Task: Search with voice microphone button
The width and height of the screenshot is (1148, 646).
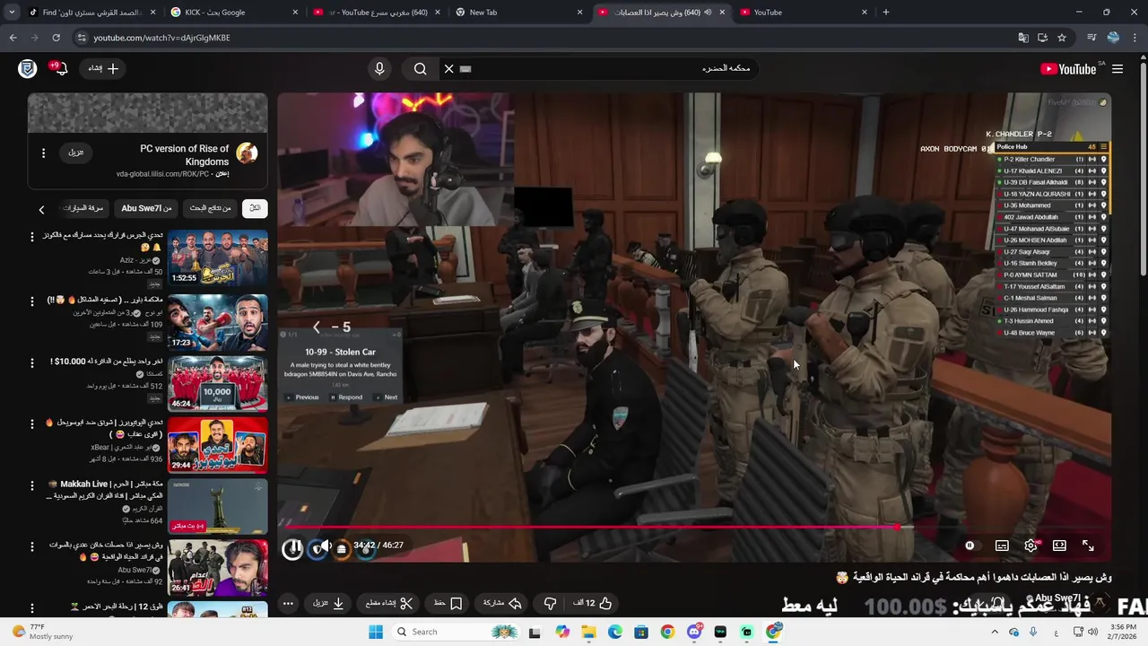Action: (x=379, y=68)
